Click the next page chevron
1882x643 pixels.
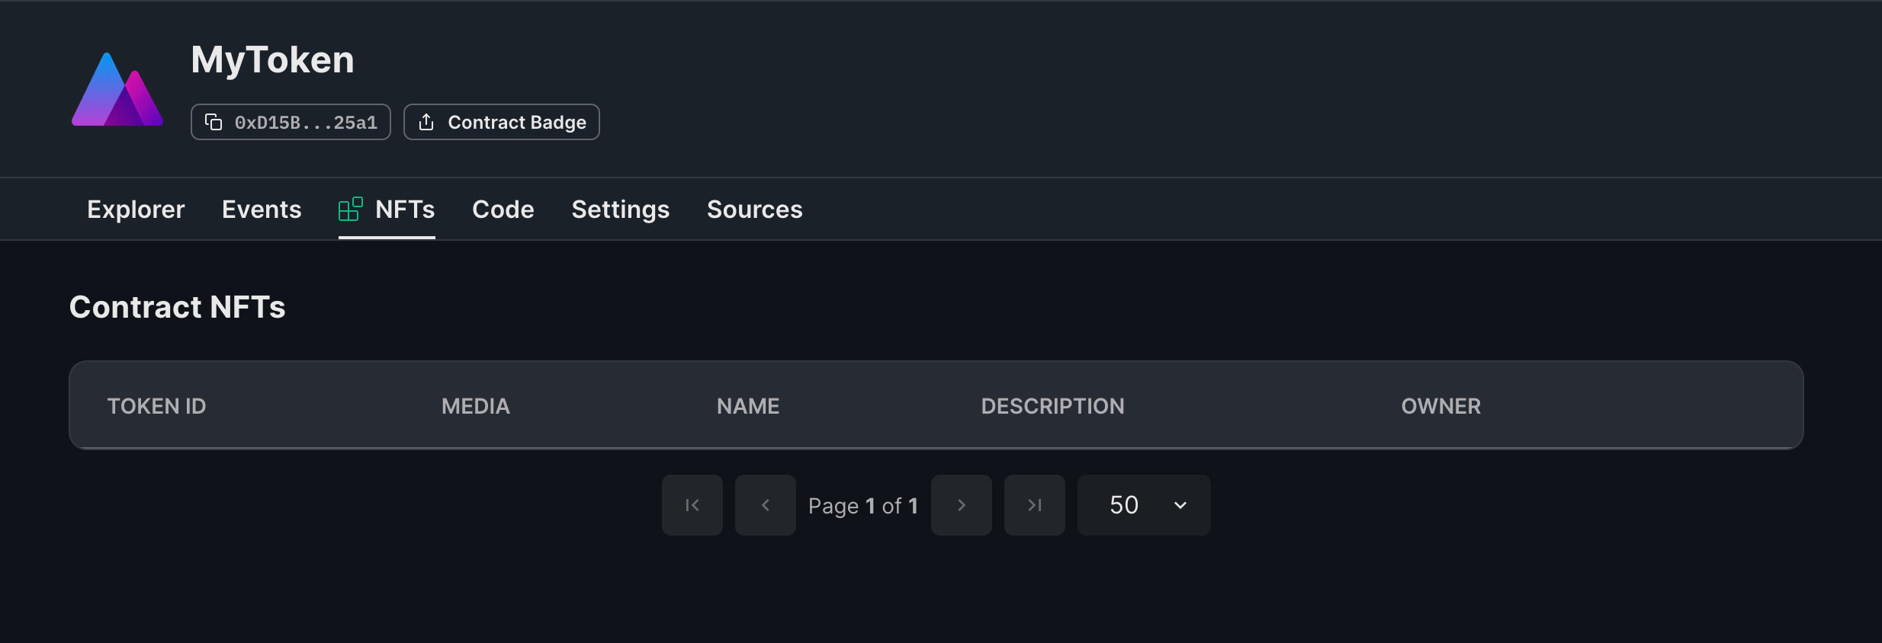click(960, 504)
